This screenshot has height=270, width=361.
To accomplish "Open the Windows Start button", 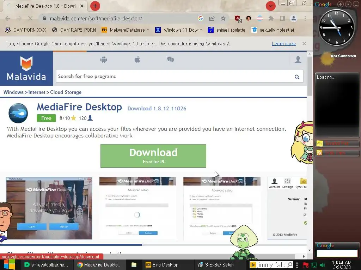I will coord(9,264).
